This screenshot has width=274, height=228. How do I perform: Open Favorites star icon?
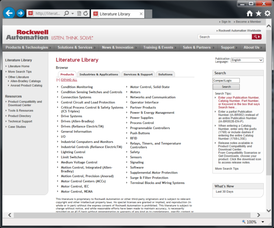coord(258,13)
